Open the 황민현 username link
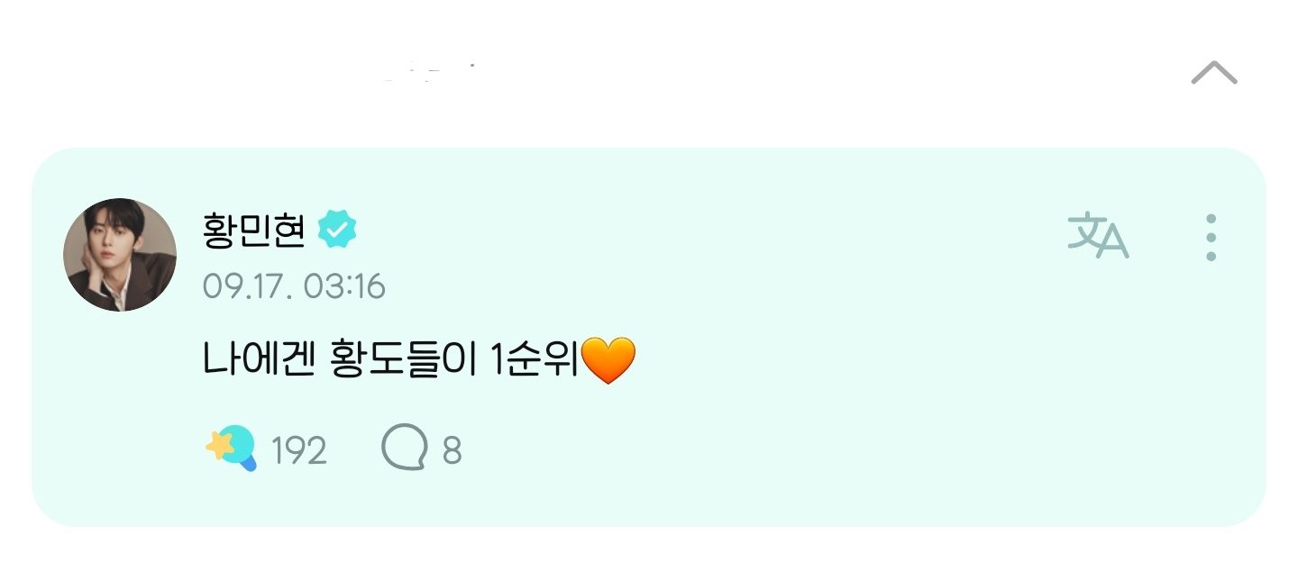This screenshot has height=571, width=1298. click(x=255, y=231)
